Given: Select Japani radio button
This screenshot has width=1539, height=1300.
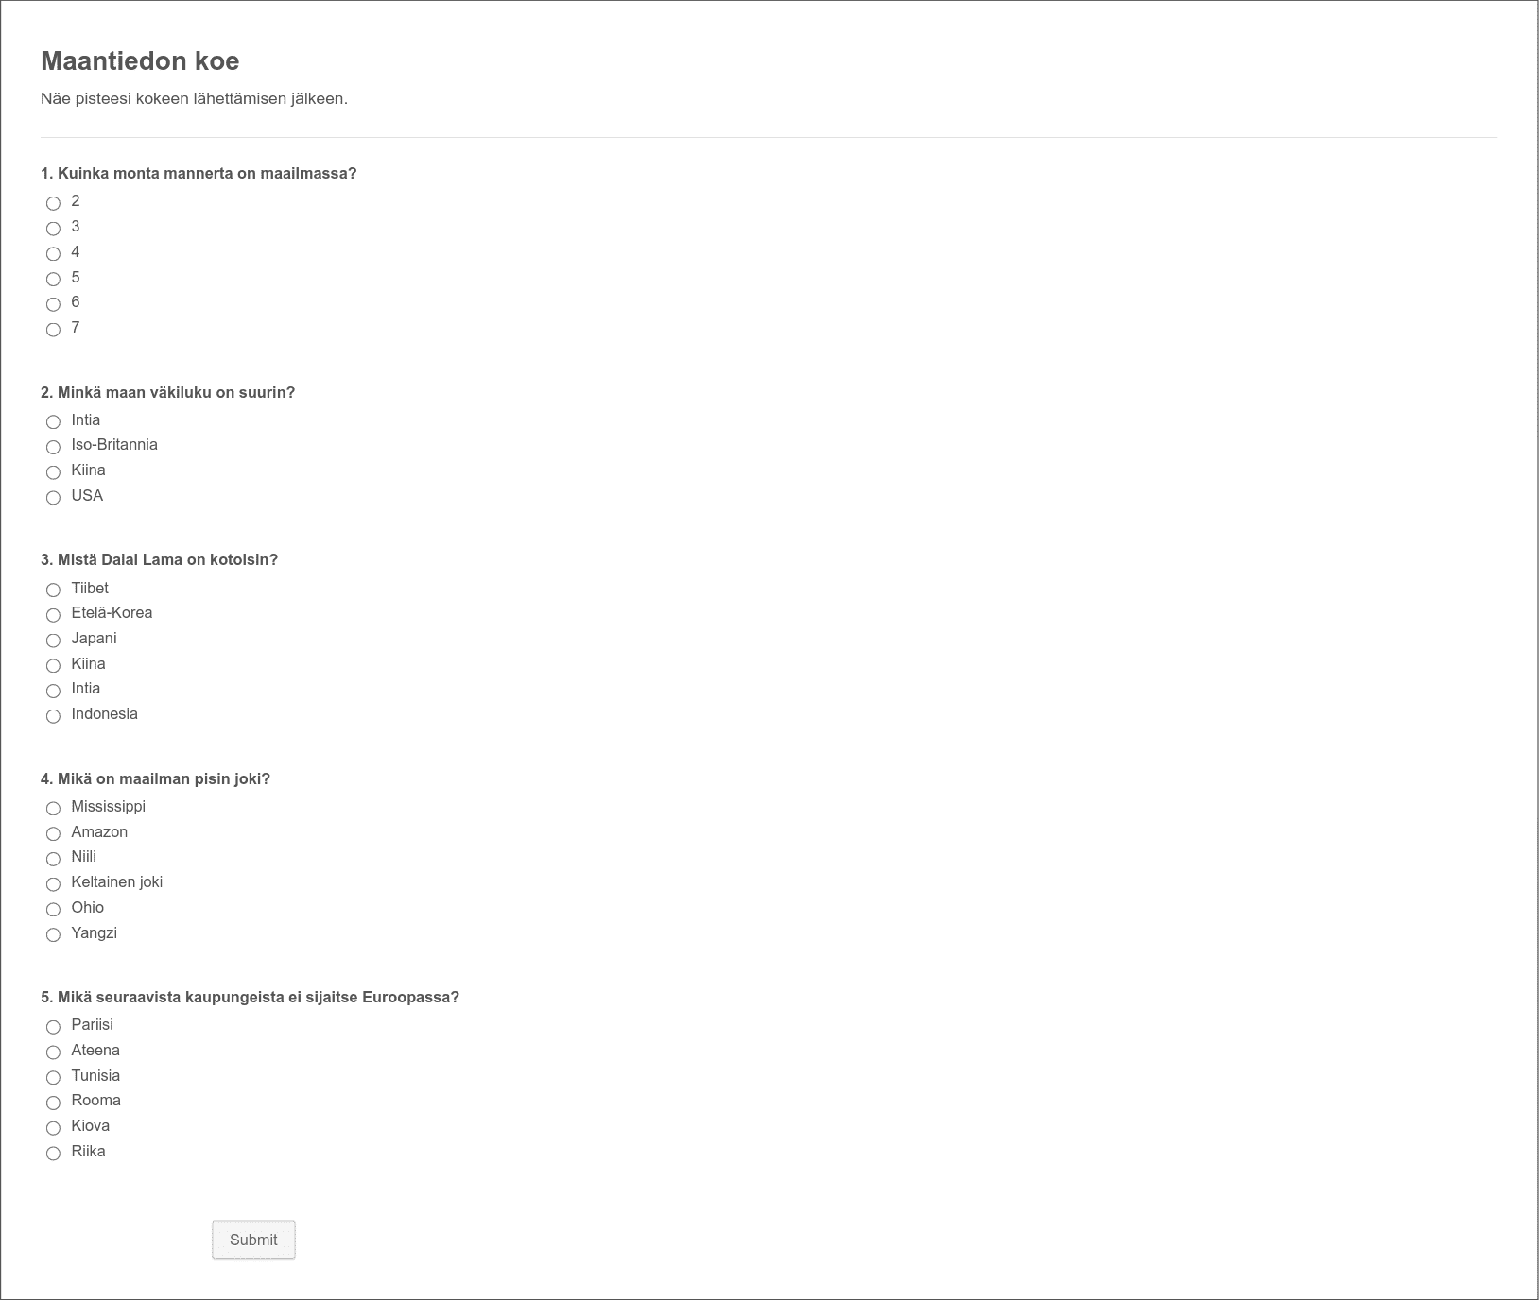Looking at the screenshot, I should 53,641.
